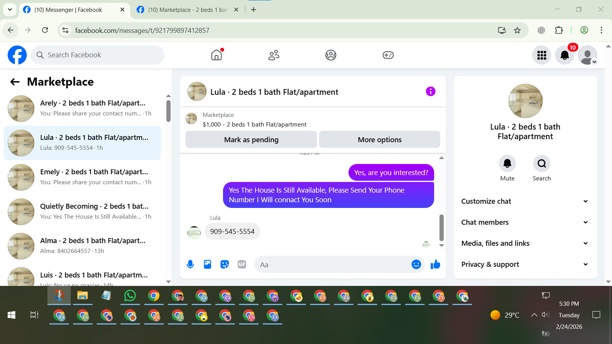Go back using the Marketplace back arrow
The width and height of the screenshot is (612, 344).
coord(15,82)
